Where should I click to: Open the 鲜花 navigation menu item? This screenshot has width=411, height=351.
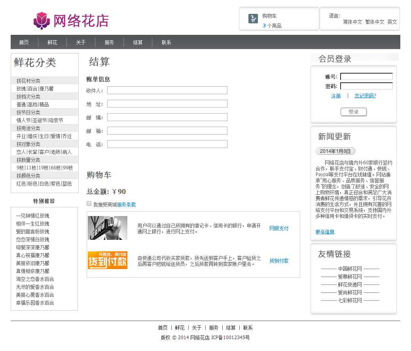point(52,42)
